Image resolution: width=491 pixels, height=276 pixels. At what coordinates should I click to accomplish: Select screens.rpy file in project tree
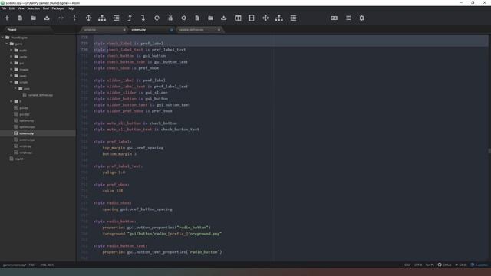(26, 133)
